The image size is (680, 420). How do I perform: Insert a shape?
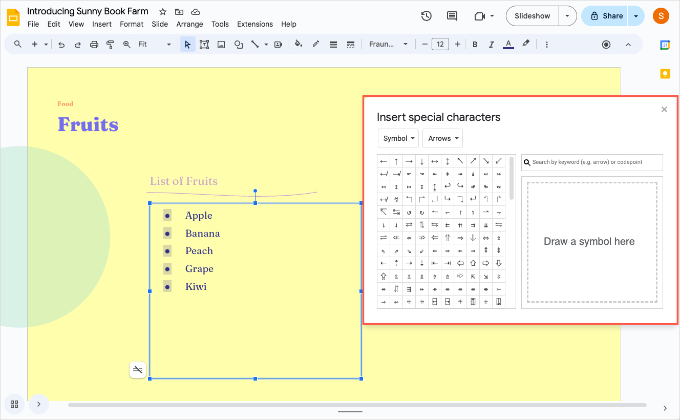[238, 45]
